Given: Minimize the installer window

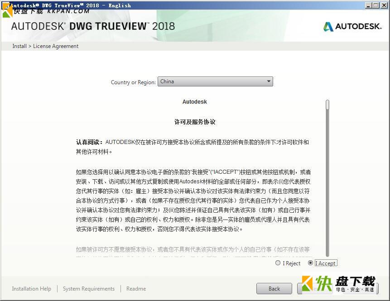Looking at the screenshot, I should tap(369, 5).
